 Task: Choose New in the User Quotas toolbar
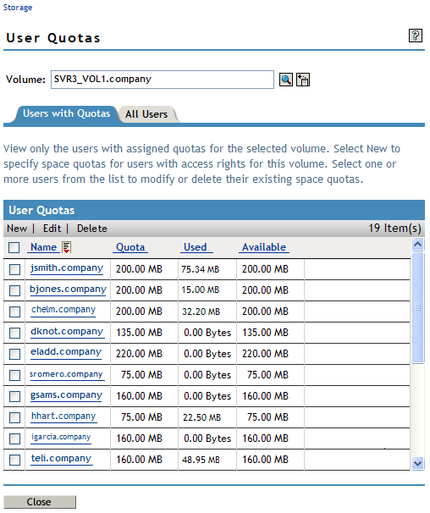17,229
